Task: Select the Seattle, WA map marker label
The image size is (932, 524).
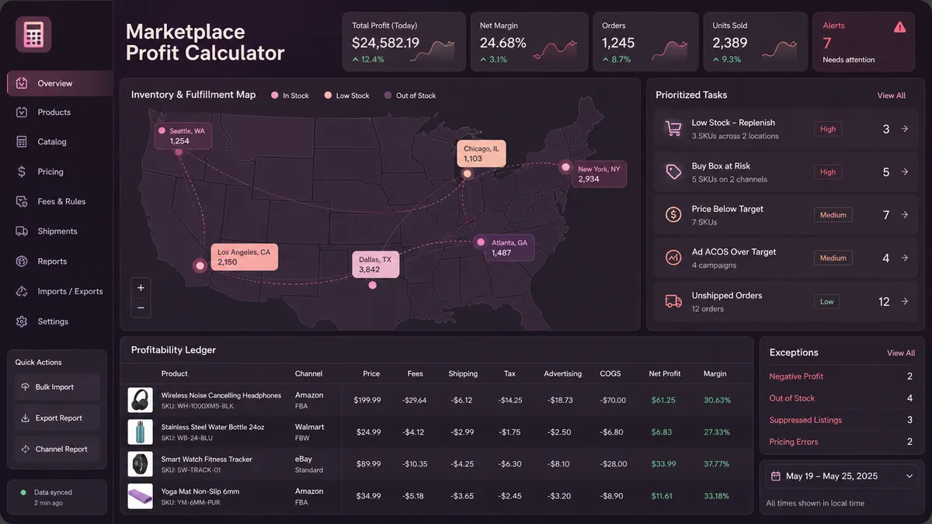Action: tap(182, 136)
